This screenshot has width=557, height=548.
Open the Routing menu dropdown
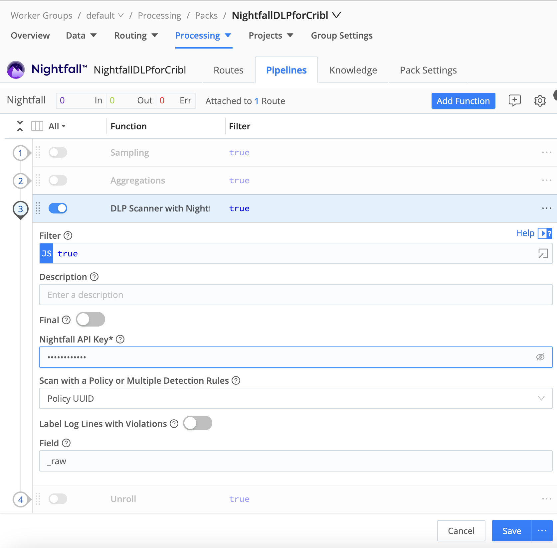tap(136, 36)
